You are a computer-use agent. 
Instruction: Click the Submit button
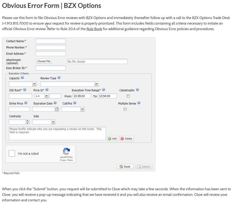(x=144, y=167)
